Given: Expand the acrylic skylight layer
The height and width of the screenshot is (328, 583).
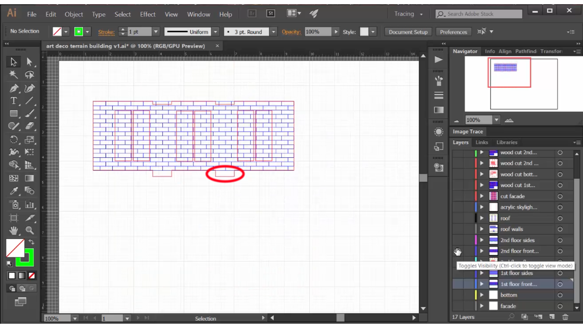Looking at the screenshot, I should (482, 207).
